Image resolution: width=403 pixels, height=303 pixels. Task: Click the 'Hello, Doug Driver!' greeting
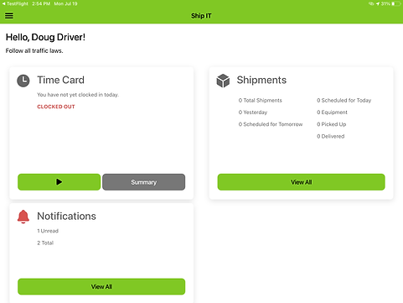tap(45, 37)
